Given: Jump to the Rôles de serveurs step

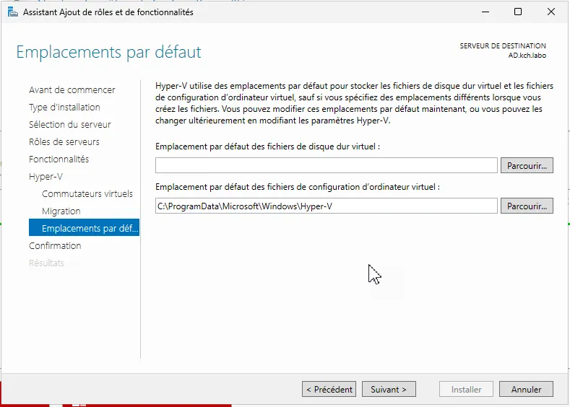Looking at the screenshot, I should click(x=64, y=142).
